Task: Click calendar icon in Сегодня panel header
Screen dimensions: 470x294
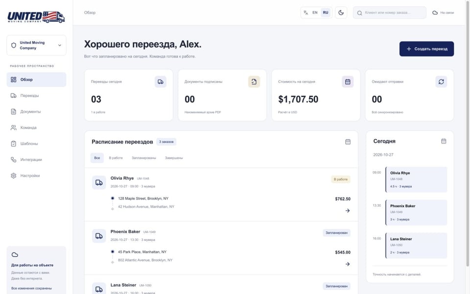Action: tap(444, 141)
